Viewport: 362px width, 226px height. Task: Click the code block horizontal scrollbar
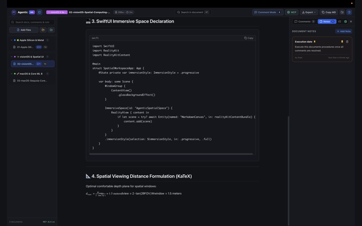(x=171, y=154)
